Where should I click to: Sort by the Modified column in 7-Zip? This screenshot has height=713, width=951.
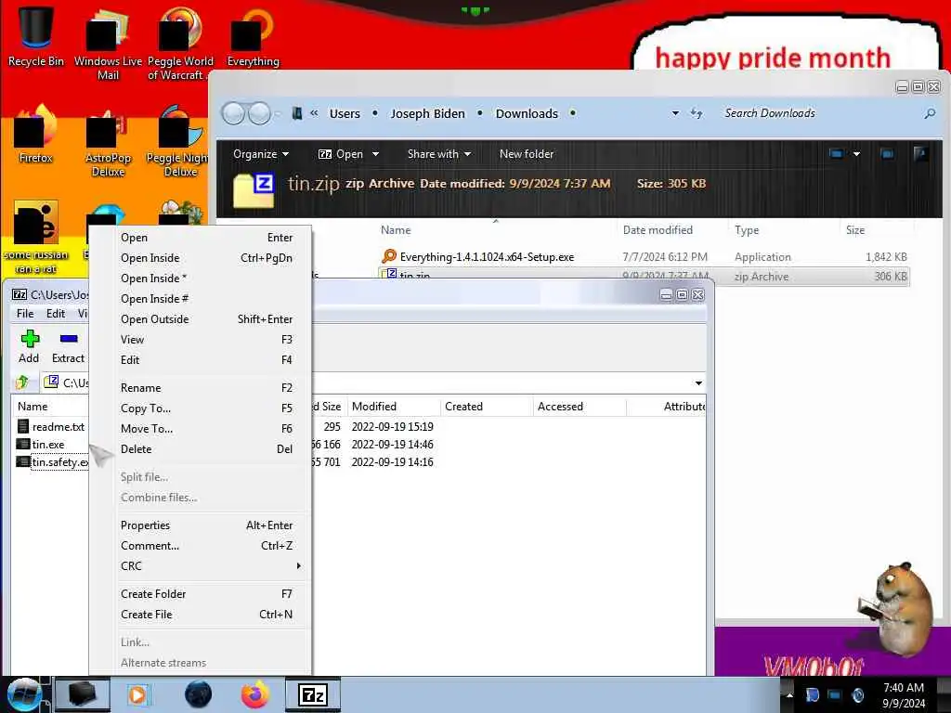pos(394,407)
